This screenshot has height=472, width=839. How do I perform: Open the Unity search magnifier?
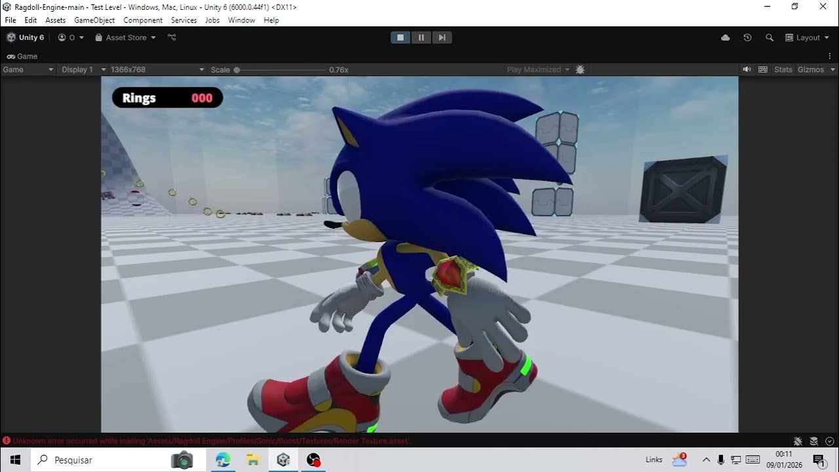[770, 37]
